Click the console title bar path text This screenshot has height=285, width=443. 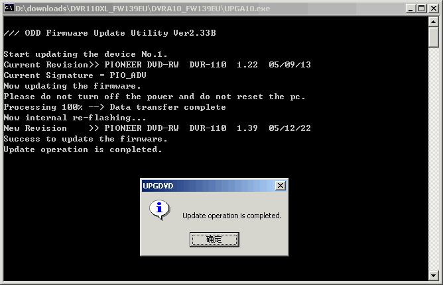[x=143, y=9]
